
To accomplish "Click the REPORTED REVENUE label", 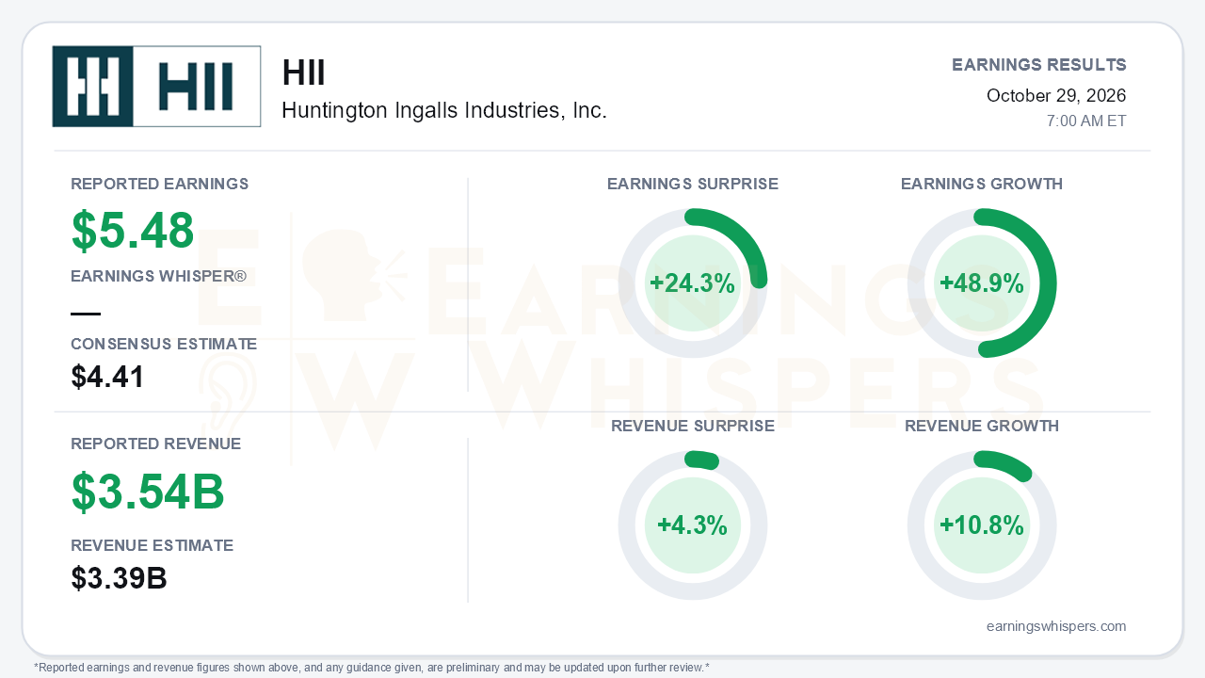I will pos(156,444).
